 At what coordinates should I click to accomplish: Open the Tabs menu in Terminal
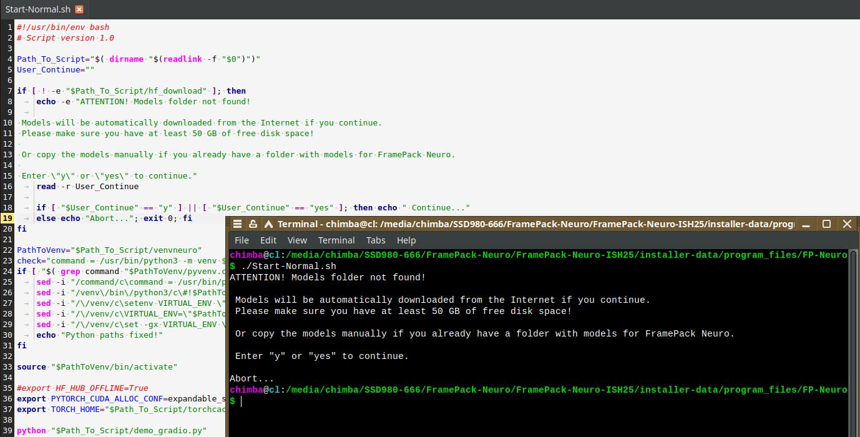click(376, 240)
